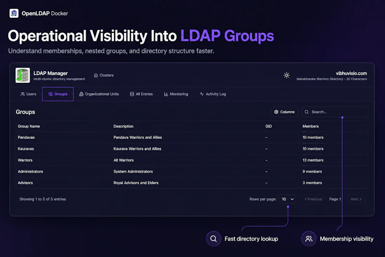Sort by the Group Name column header
Image resolution: width=385 pixels, height=257 pixels.
(x=29, y=126)
